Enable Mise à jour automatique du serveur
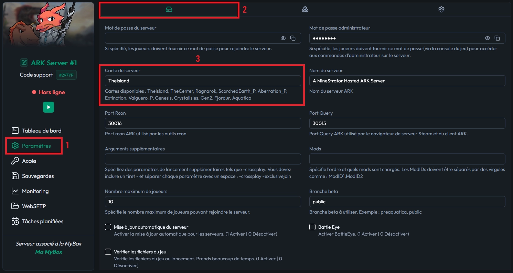Screen dimensions: 513x273 [x=108, y=227]
